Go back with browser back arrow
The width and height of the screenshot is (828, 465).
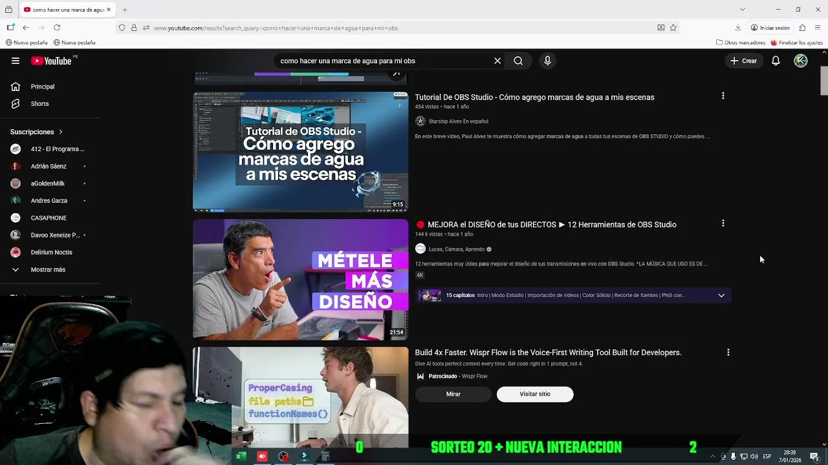coord(26,28)
